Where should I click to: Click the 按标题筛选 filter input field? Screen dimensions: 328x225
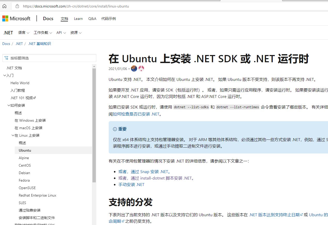click(x=49, y=58)
